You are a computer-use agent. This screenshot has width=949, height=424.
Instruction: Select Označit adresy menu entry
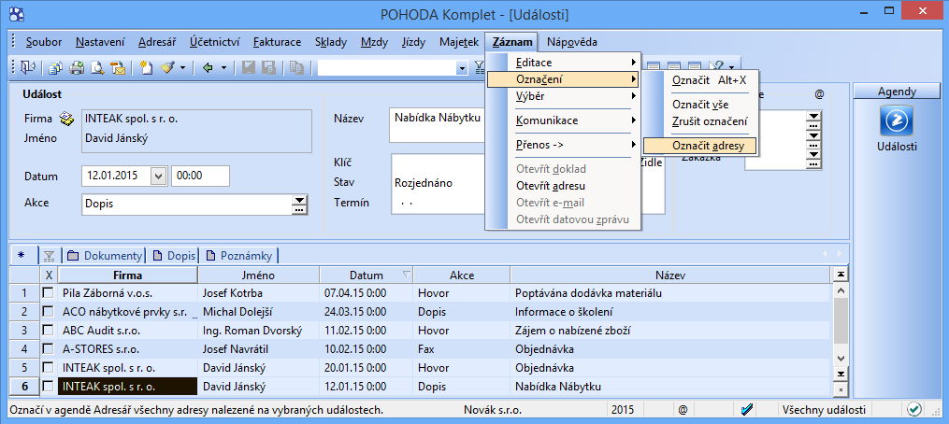click(700, 145)
